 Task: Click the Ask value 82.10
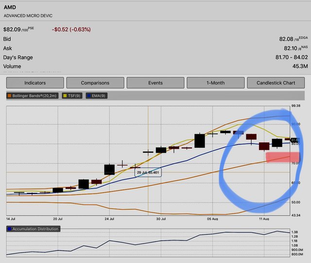291,48
